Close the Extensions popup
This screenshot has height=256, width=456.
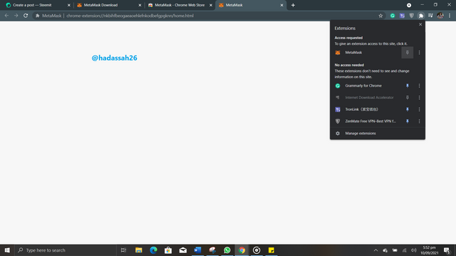pos(420,24)
